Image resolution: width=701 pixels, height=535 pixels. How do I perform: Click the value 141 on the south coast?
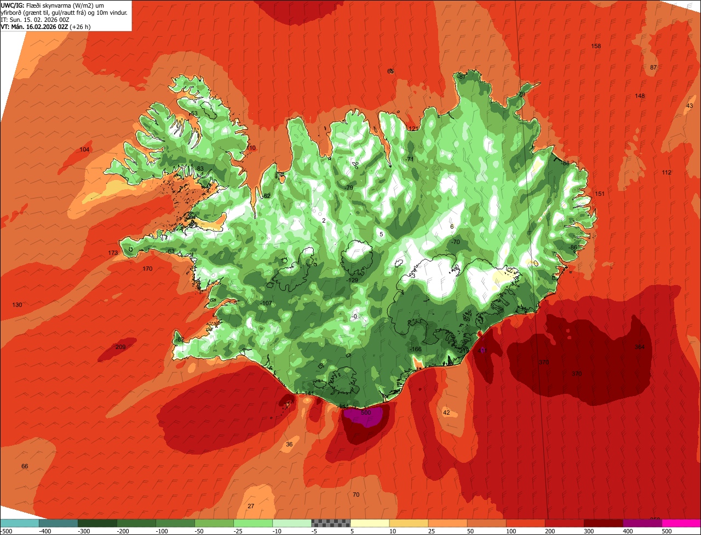coord(310,393)
